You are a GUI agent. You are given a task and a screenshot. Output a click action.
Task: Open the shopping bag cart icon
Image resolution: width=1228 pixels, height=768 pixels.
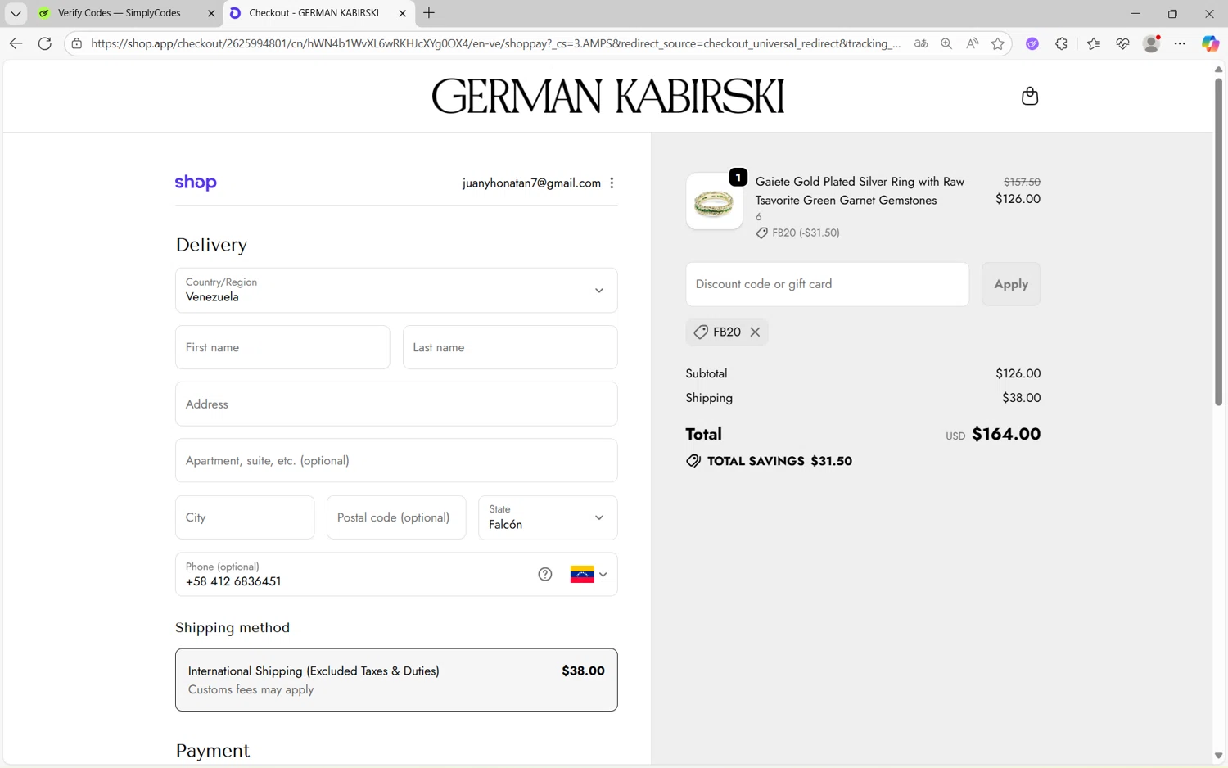coord(1030,96)
